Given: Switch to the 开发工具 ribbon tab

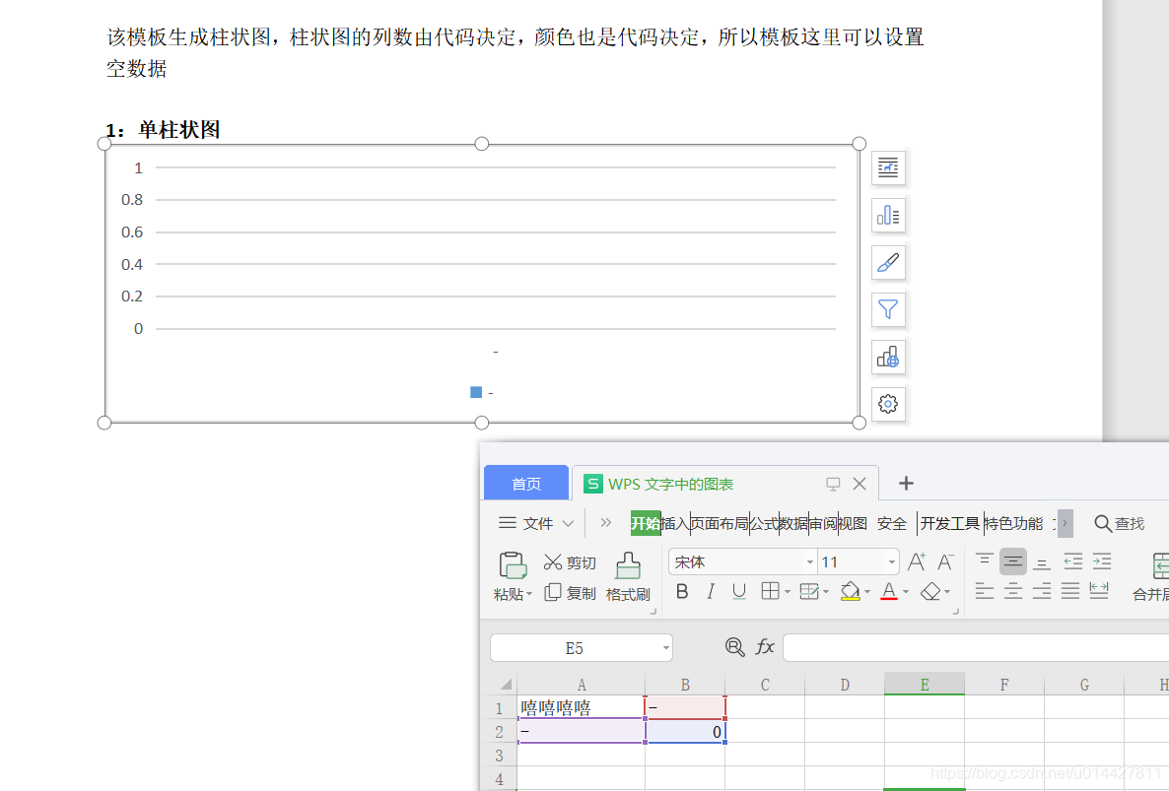Looking at the screenshot, I should [949, 524].
